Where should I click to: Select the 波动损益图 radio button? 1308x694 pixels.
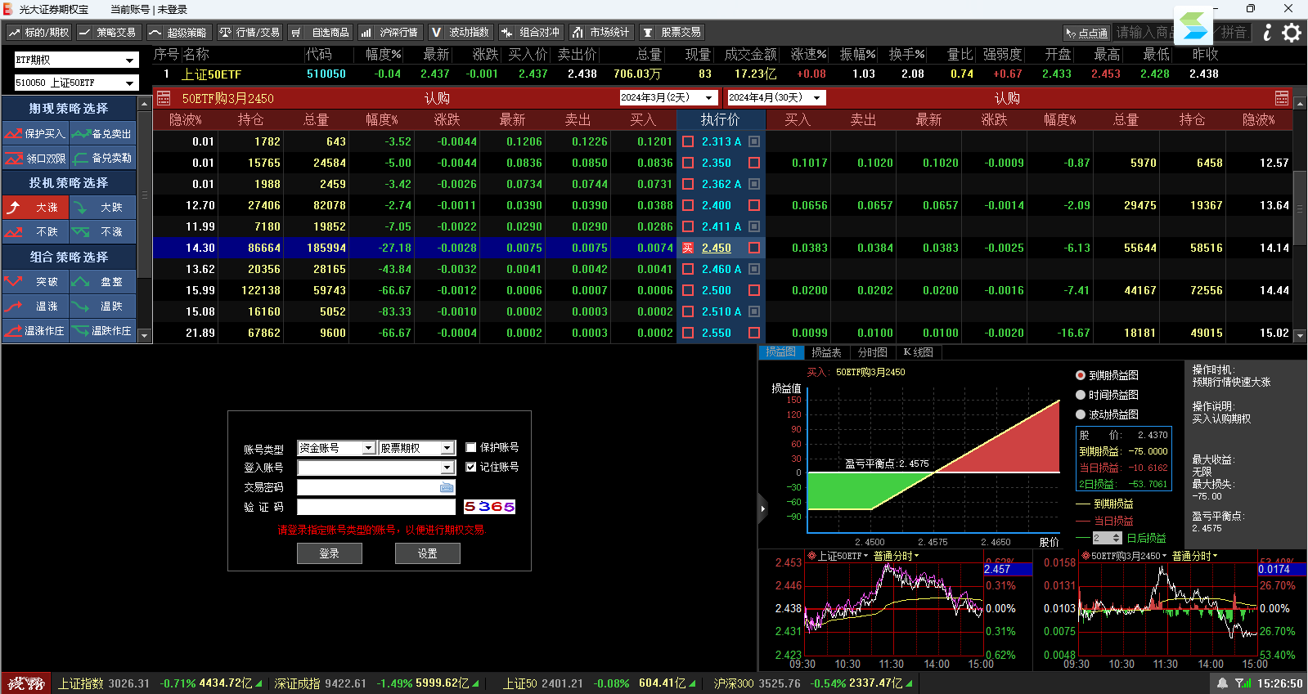pyautogui.click(x=1081, y=414)
